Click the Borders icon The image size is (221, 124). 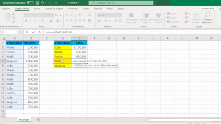point(42,21)
